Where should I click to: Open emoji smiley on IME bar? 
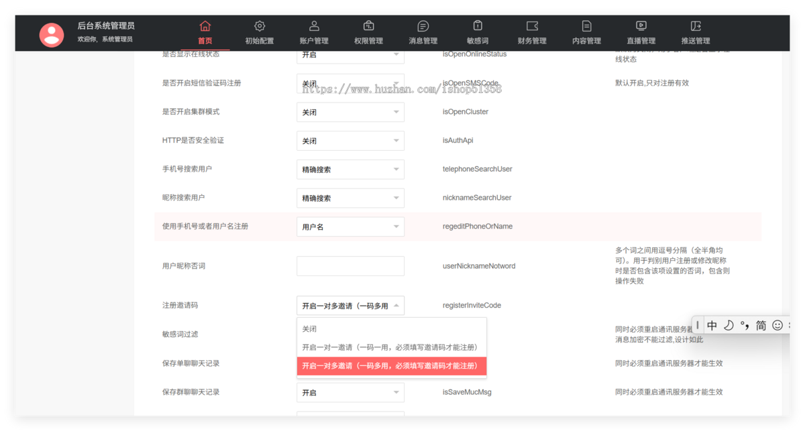point(777,325)
